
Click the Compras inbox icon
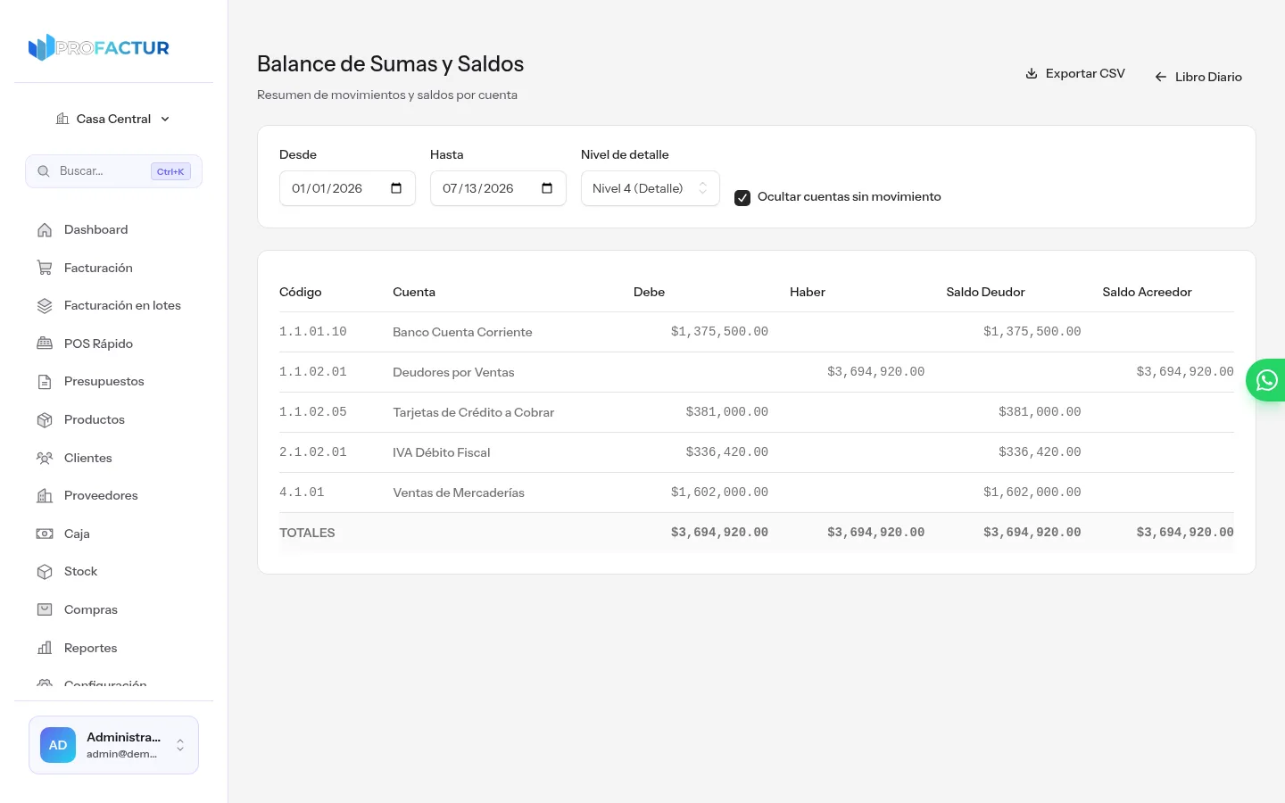pos(45,609)
